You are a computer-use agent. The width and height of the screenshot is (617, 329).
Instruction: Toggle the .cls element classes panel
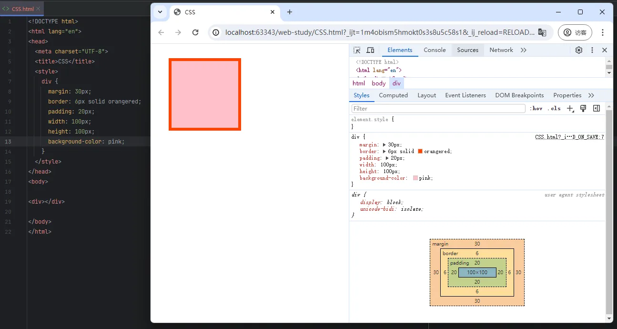(x=554, y=109)
